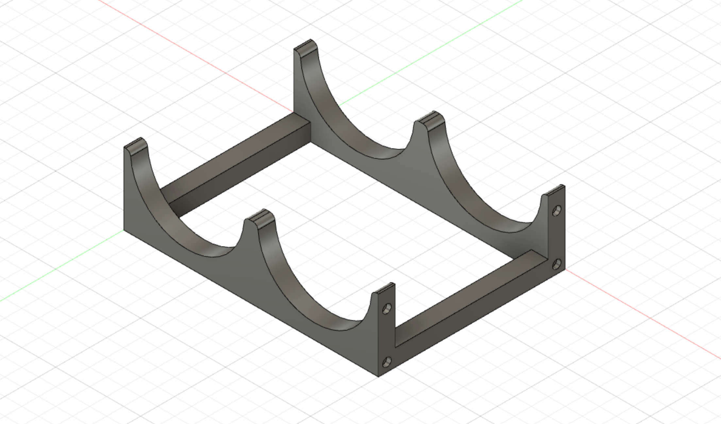Select the lower hole on the far-right end tab
Viewport: 721px width, 424px height.
click(x=557, y=264)
